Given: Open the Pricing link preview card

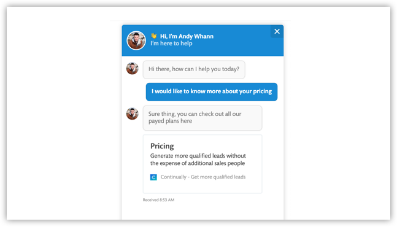Looking at the screenshot, I should click(x=202, y=164).
